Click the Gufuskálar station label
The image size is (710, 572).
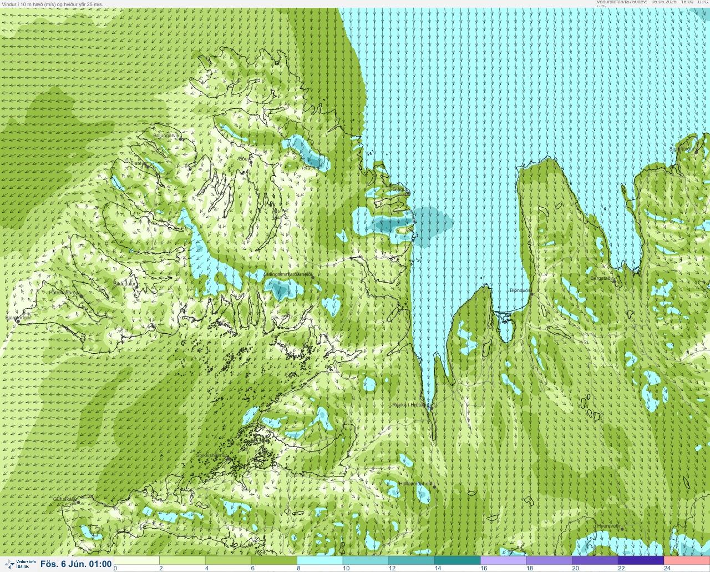[64, 499]
